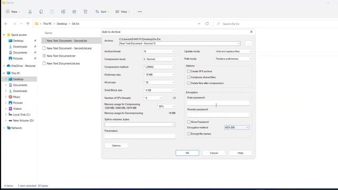Screen dimensions: 338x190
Task: Open the Archive format dropdown
Action: [x=159, y=52]
